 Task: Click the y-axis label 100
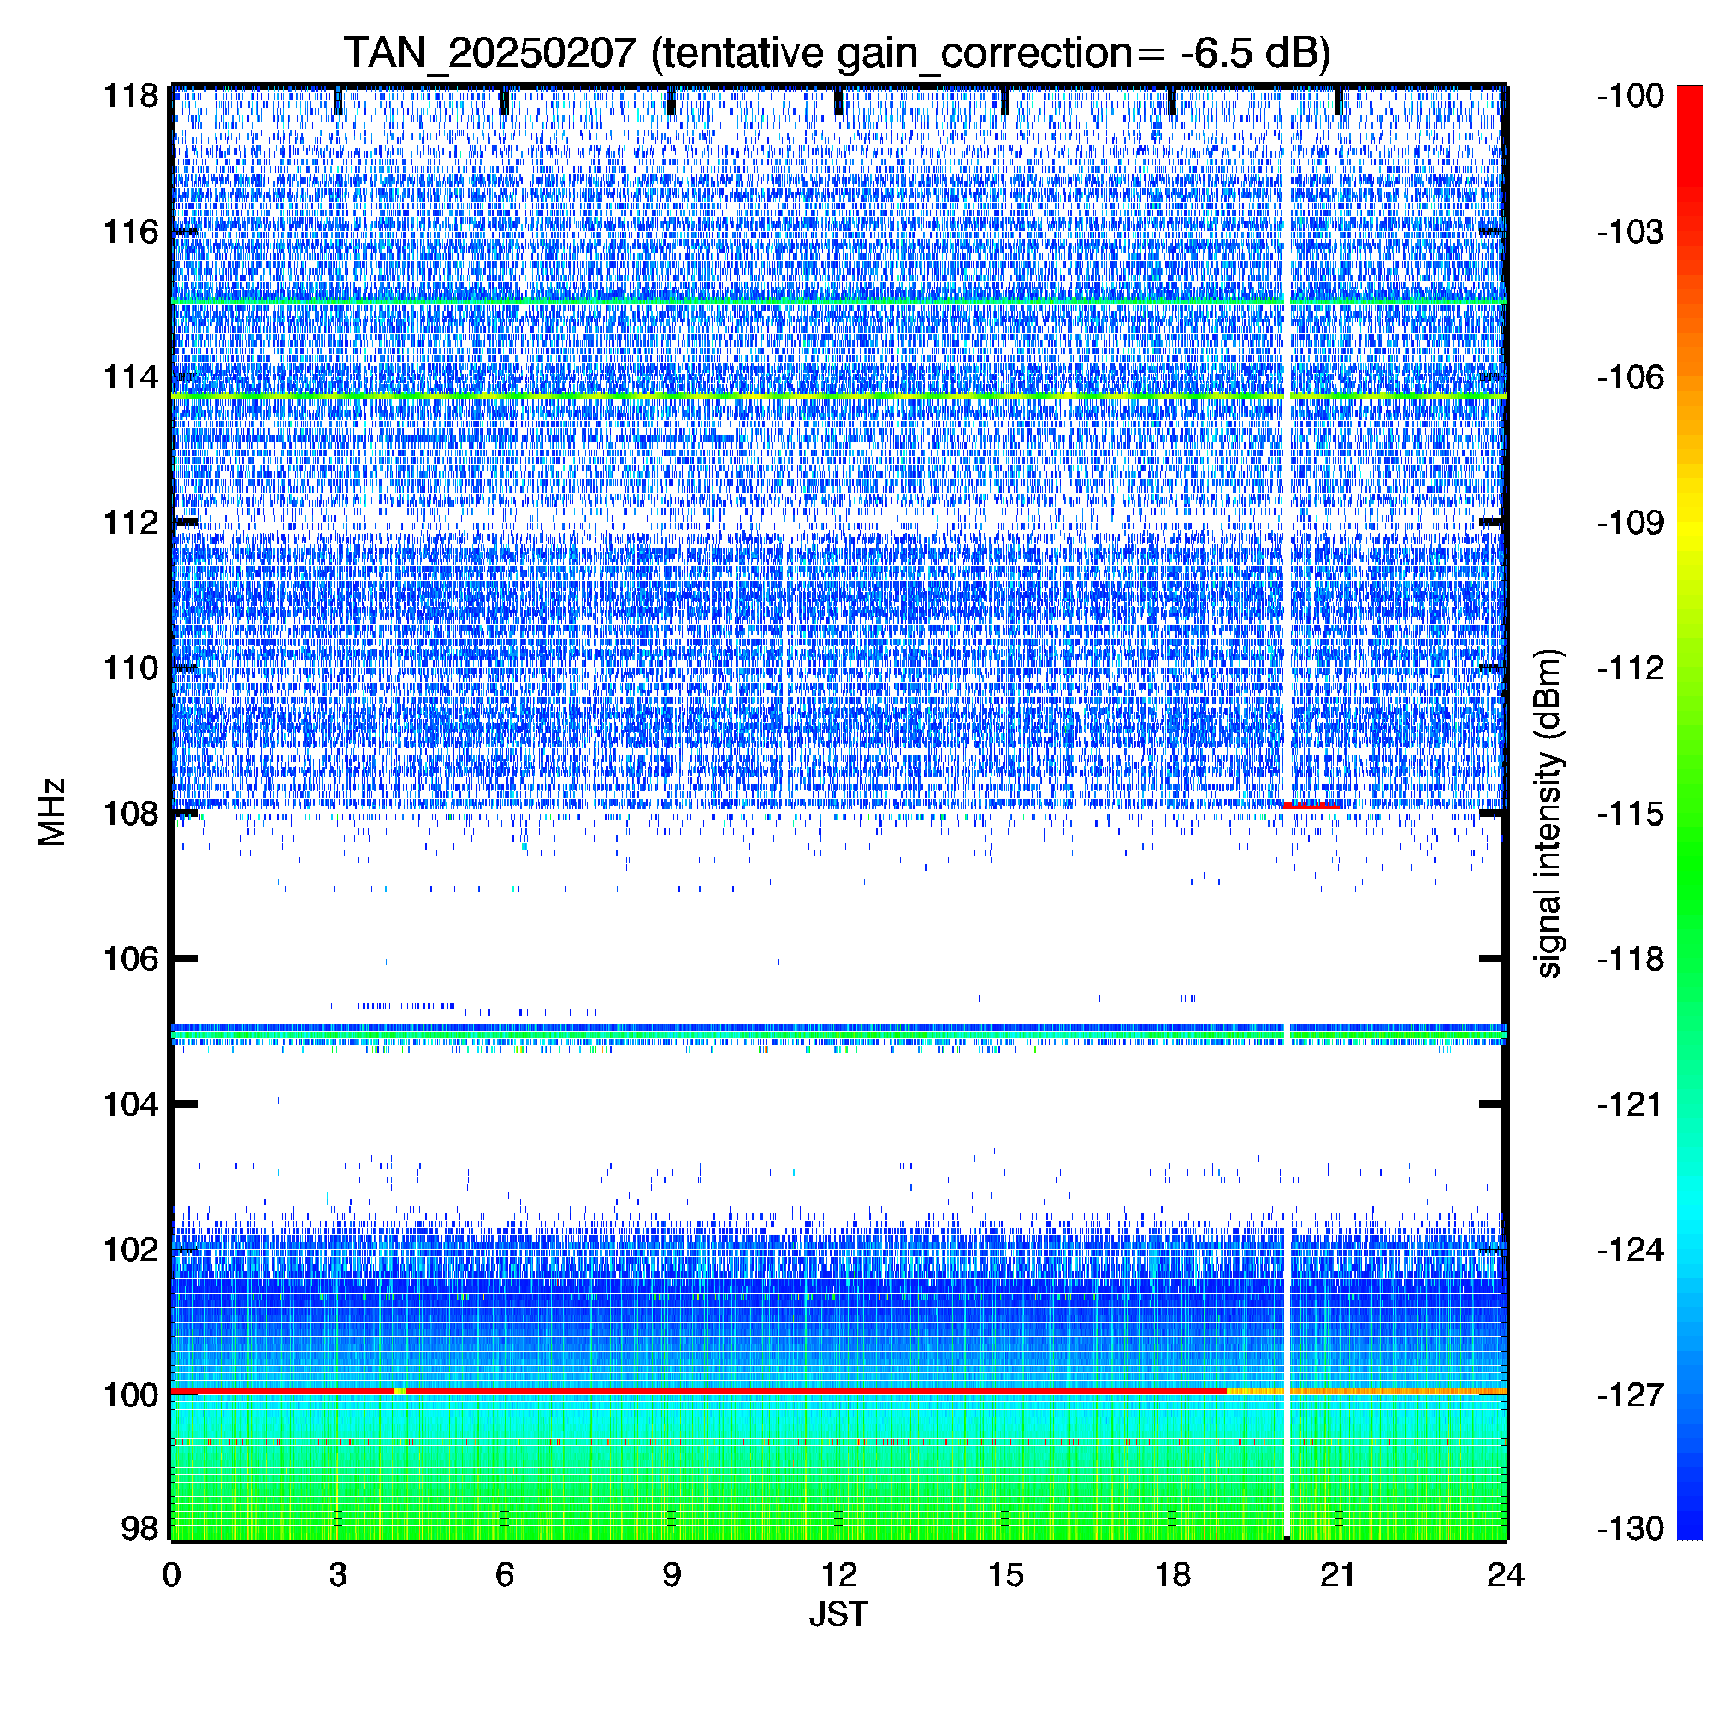(131, 1394)
